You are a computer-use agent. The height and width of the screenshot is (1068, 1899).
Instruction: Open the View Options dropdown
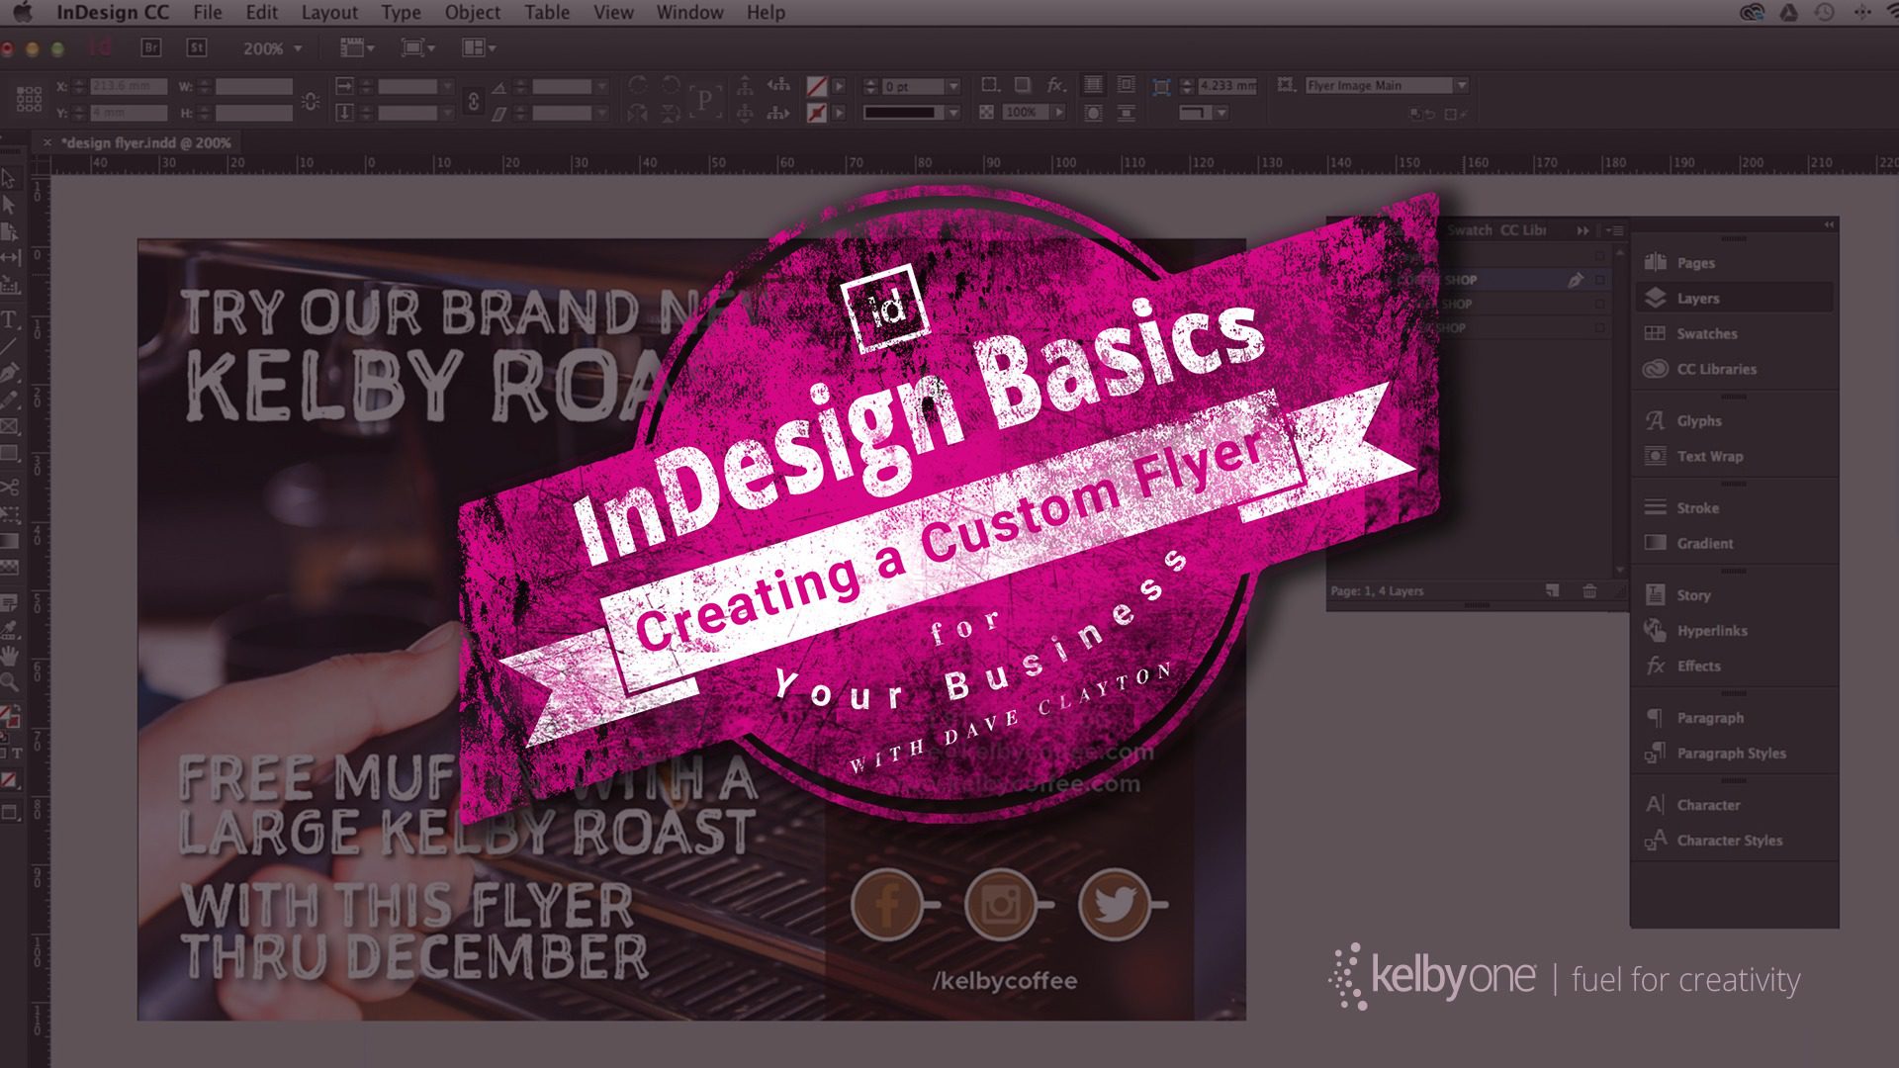pyautogui.click(x=357, y=47)
